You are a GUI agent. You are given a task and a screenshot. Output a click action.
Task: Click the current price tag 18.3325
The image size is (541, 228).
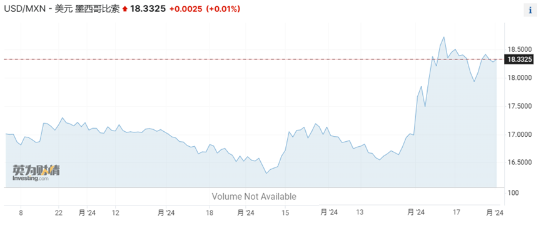coord(518,59)
